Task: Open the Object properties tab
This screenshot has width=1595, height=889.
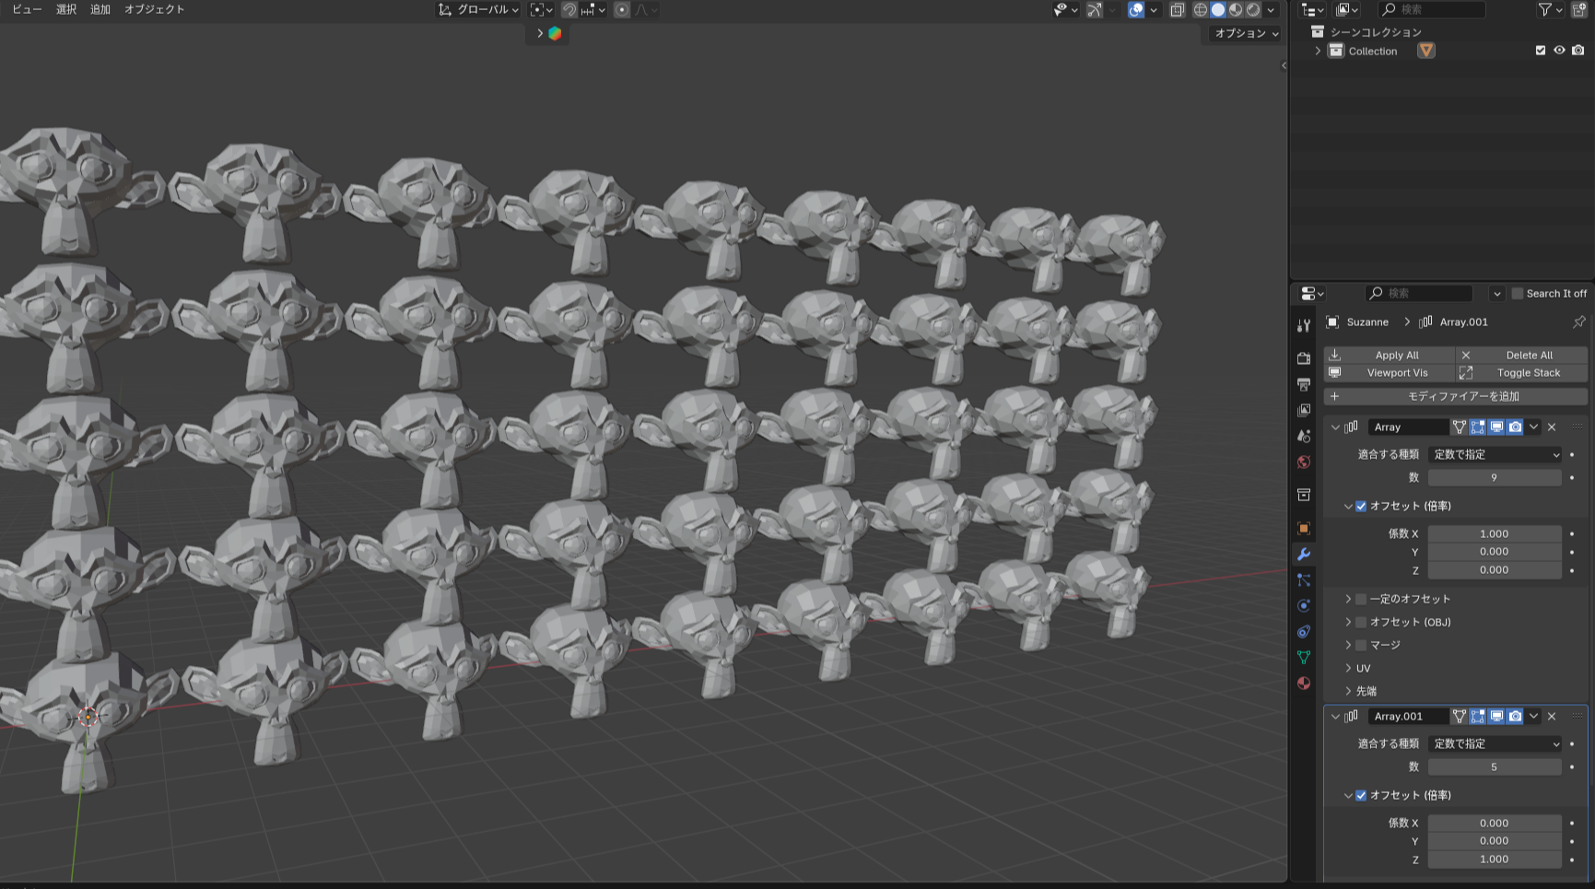Action: pyautogui.click(x=1304, y=528)
